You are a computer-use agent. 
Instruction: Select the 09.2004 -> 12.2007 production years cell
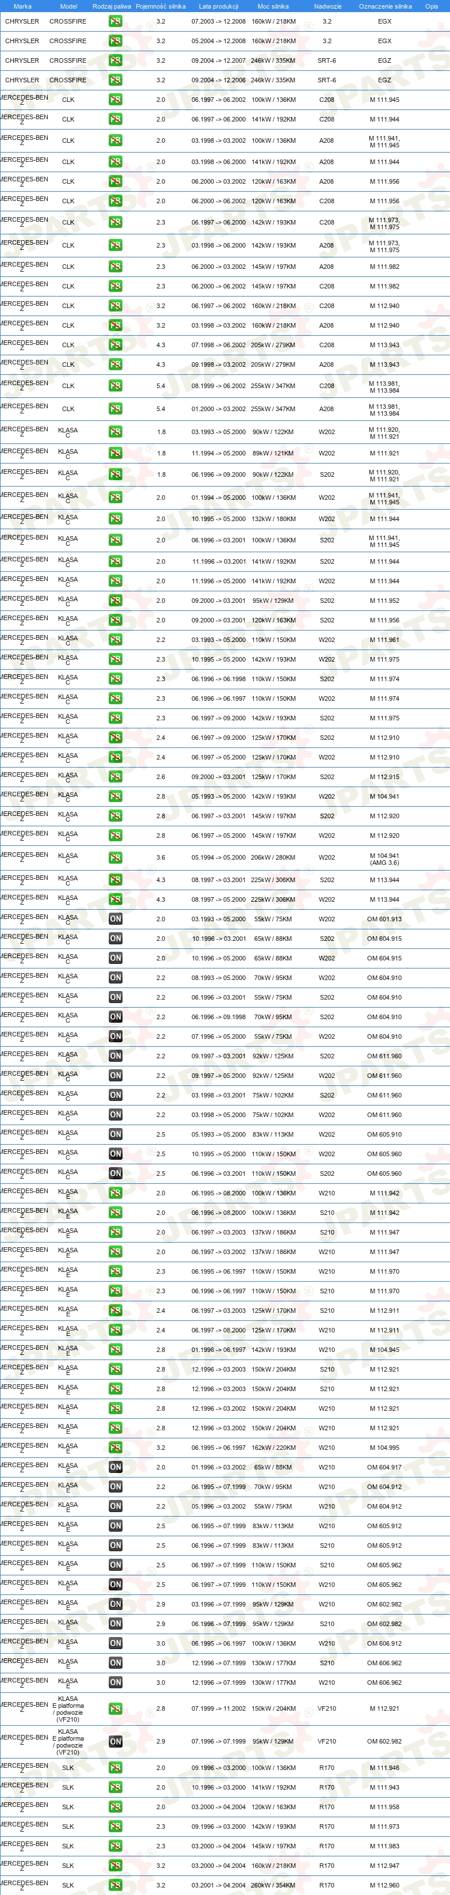[x=219, y=61]
